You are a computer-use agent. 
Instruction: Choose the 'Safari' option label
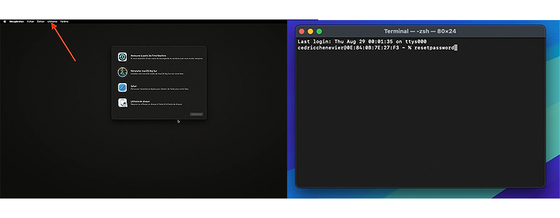(134, 87)
